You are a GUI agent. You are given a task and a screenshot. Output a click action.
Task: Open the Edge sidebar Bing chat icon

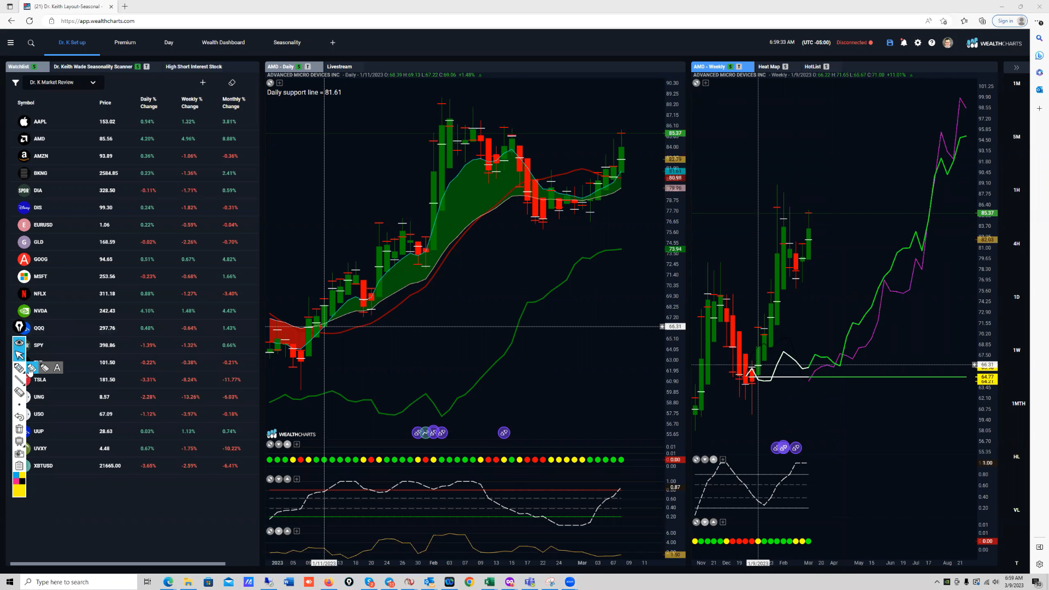pos(1039,56)
